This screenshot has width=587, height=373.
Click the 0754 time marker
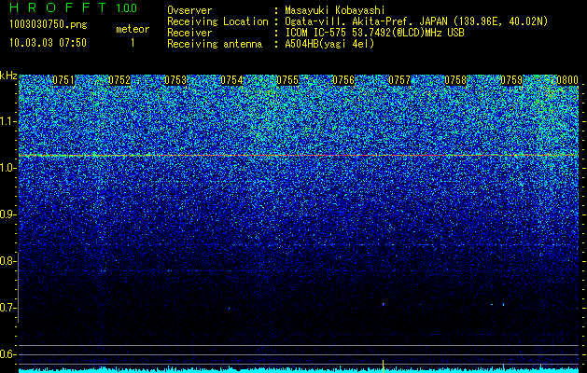coord(231,80)
